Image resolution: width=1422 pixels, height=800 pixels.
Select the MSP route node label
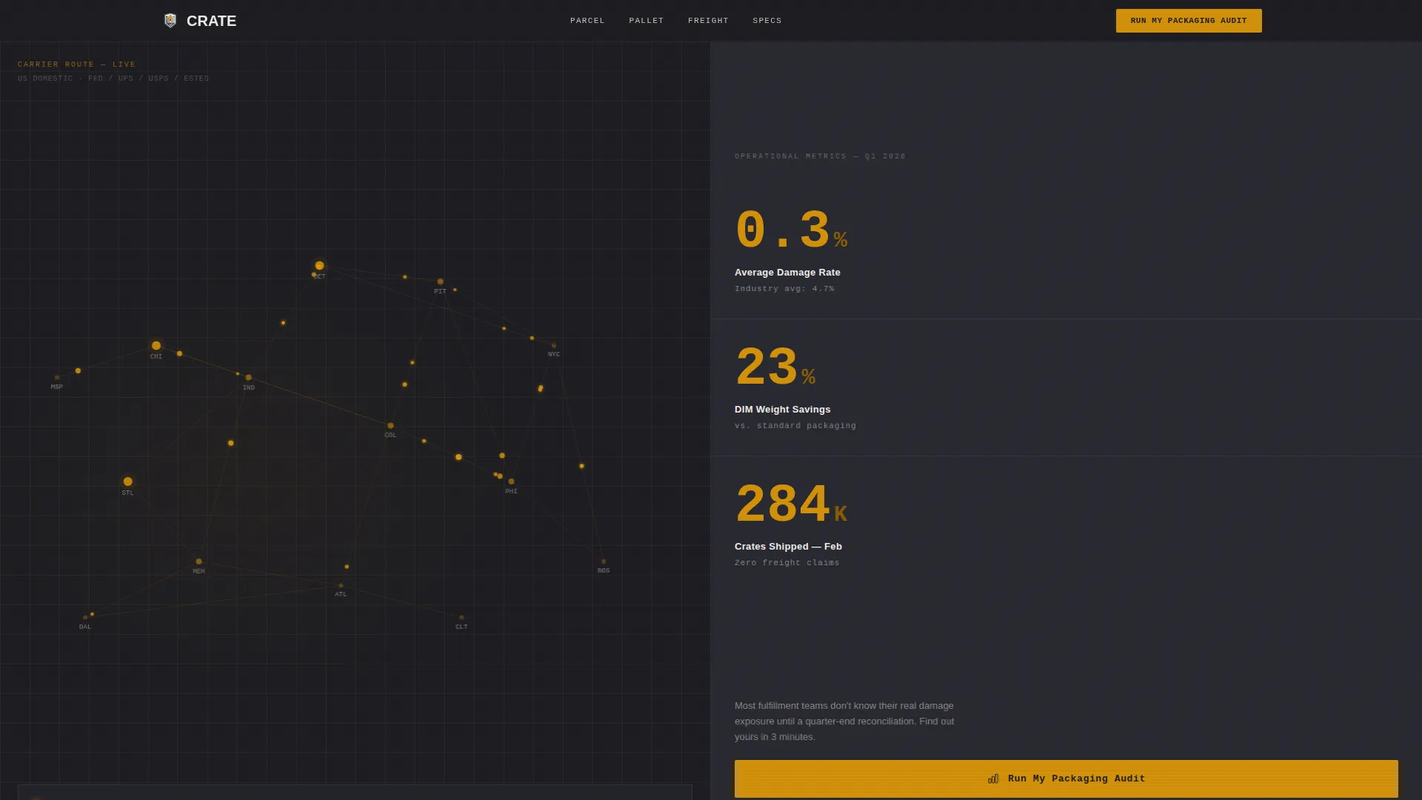pos(56,387)
